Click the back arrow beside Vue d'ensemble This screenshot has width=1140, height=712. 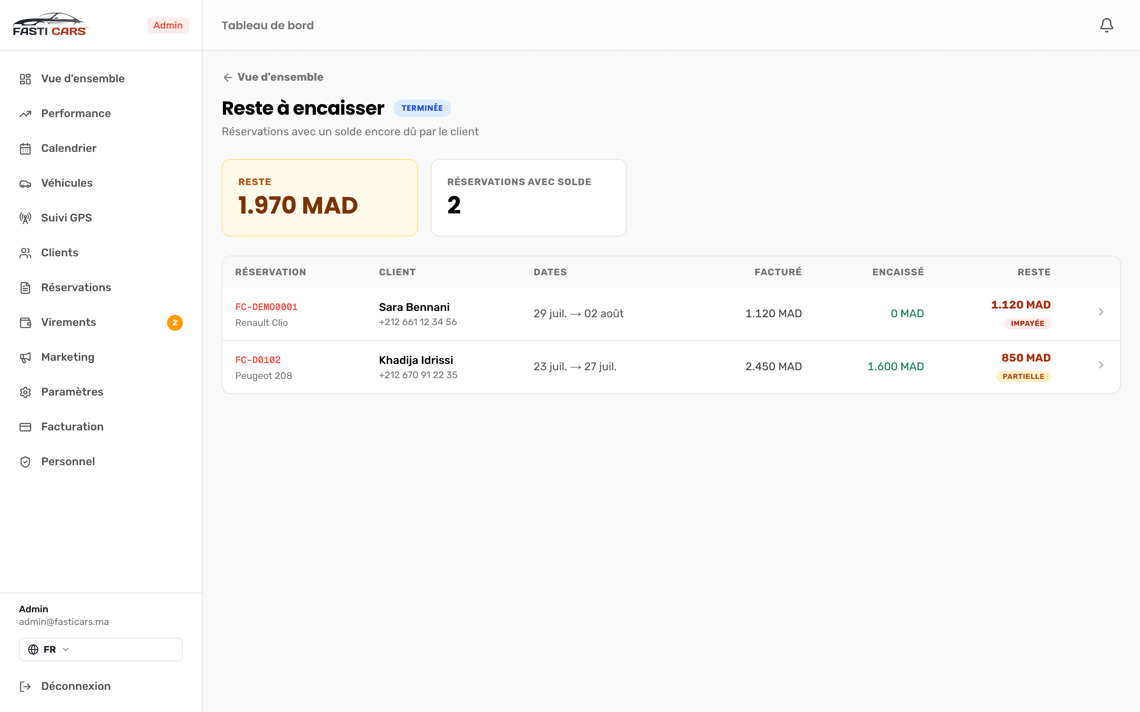point(228,77)
